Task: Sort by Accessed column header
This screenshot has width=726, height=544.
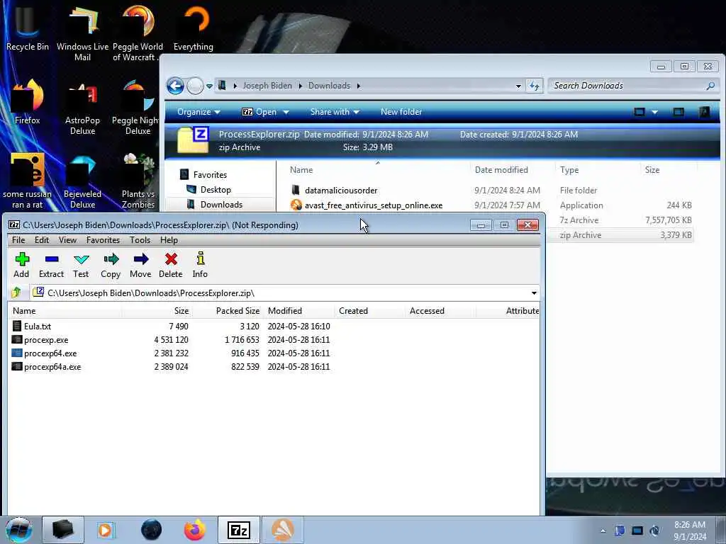Action: click(x=440, y=311)
